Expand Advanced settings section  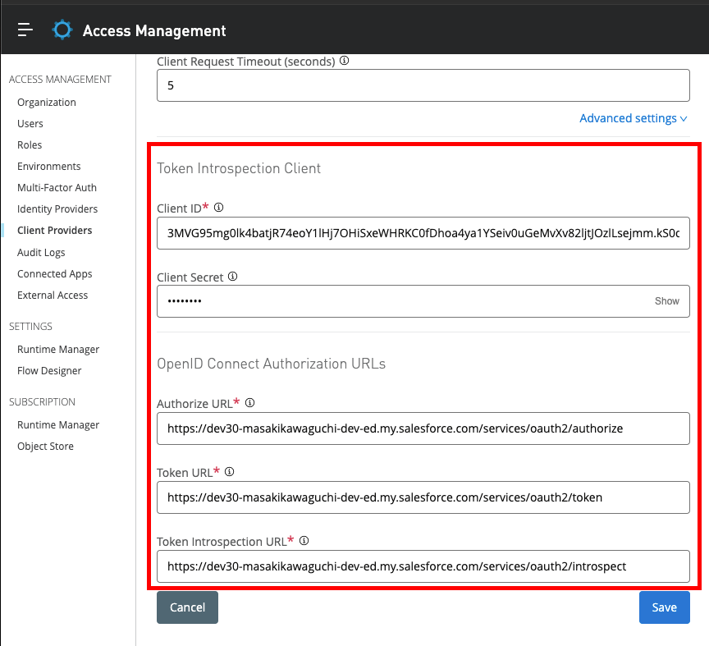click(633, 118)
